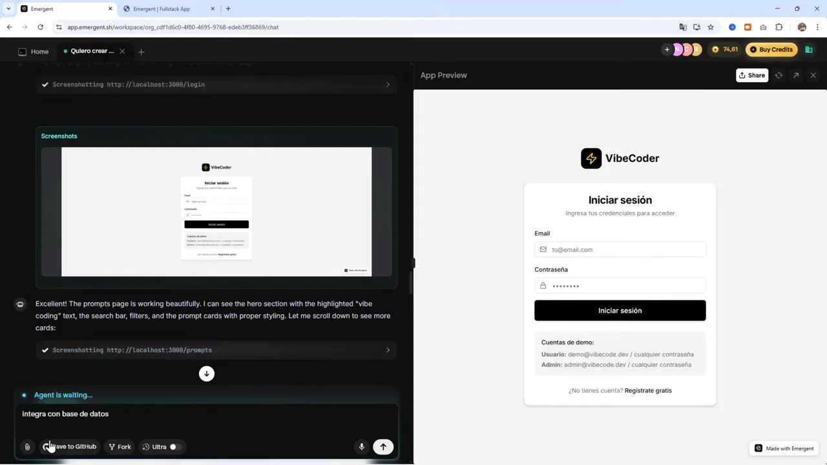
Task: Activate the microphone voice input icon
Action: (x=361, y=446)
